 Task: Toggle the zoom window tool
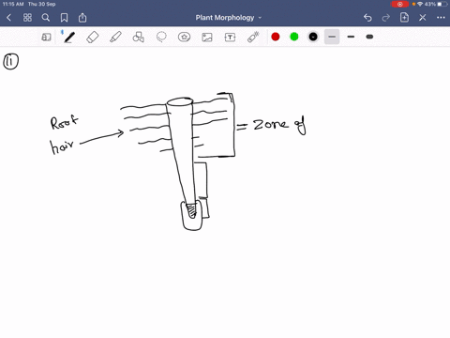pos(46,38)
